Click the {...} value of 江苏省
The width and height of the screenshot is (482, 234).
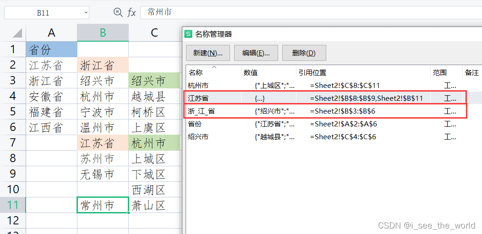[x=260, y=98]
